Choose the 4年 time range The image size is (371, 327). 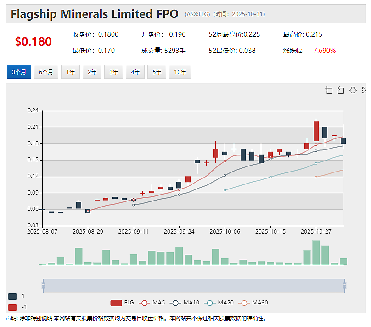(x=135, y=72)
